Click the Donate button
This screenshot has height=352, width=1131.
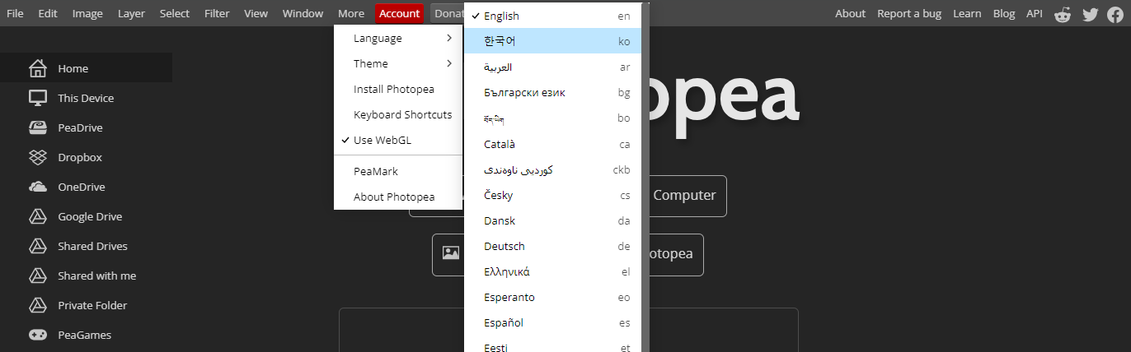[447, 13]
